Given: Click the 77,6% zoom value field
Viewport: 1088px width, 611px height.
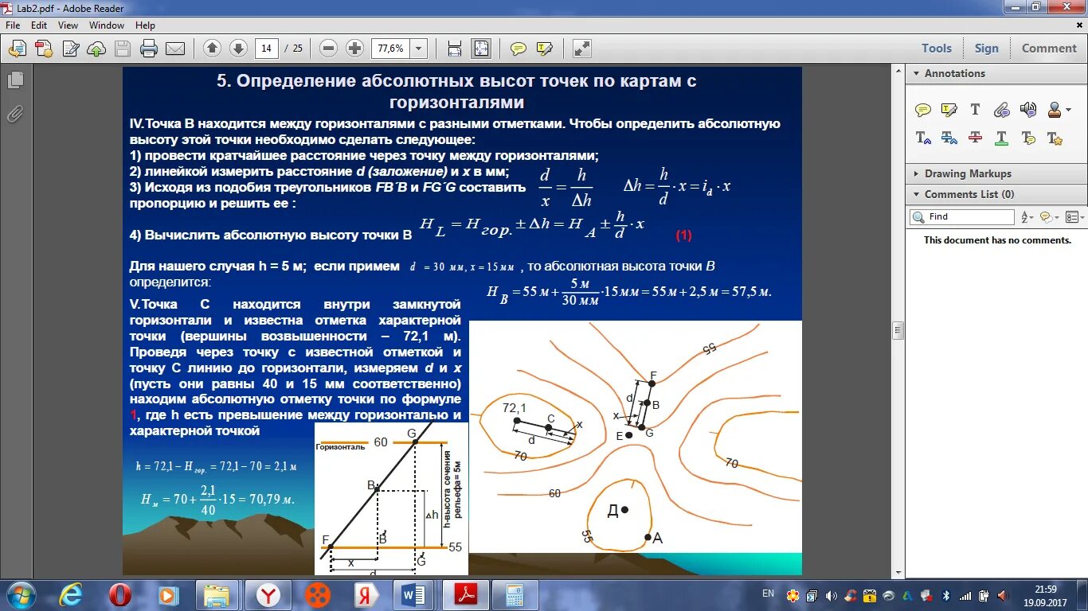Looking at the screenshot, I should (x=391, y=49).
